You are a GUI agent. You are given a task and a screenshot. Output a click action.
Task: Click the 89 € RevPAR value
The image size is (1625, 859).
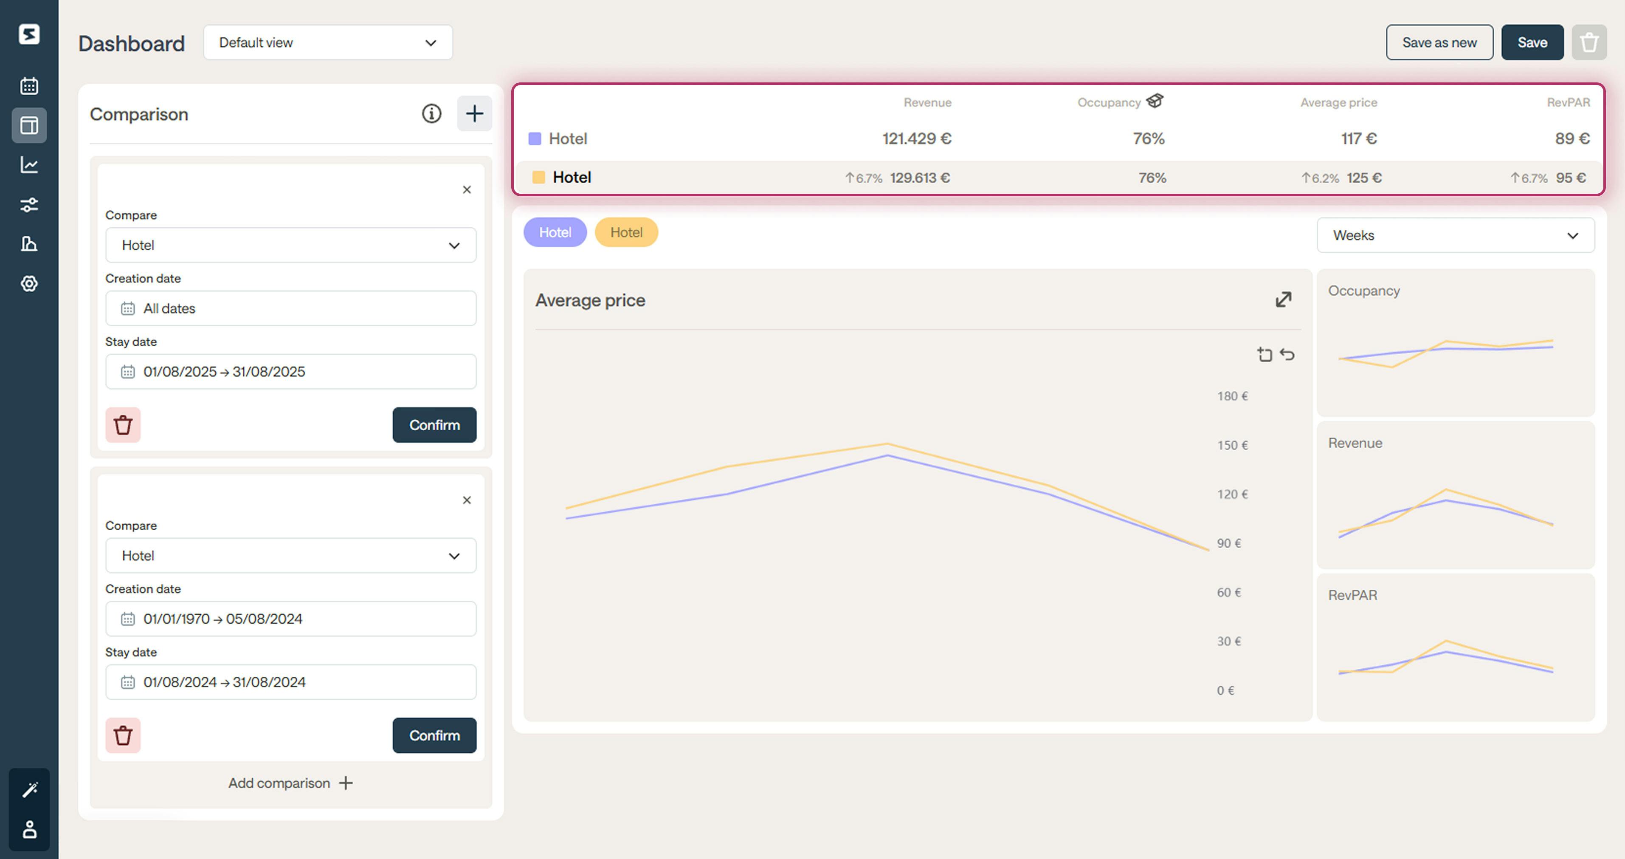pyautogui.click(x=1572, y=139)
